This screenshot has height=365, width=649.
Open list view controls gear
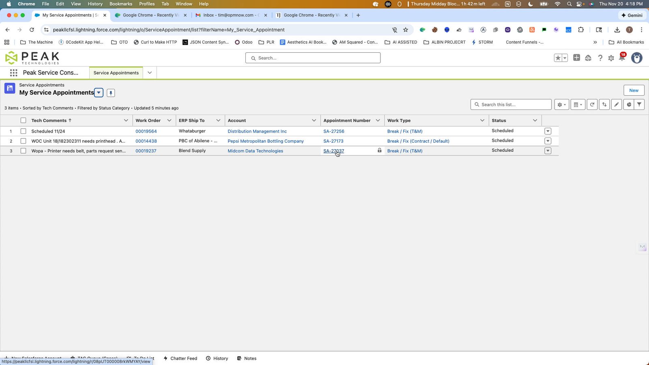coord(561,105)
